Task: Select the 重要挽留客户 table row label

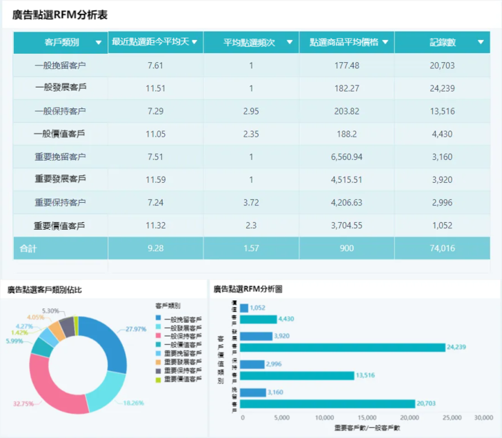Action: coord(60,157)
